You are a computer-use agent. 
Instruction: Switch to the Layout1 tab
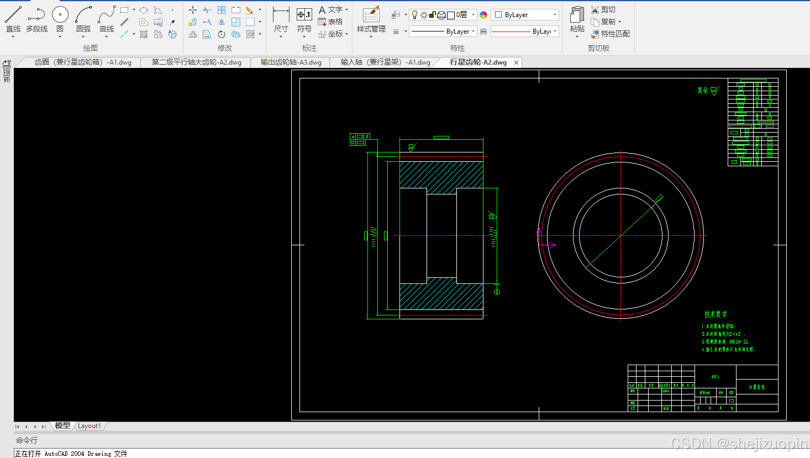point(89,426)
